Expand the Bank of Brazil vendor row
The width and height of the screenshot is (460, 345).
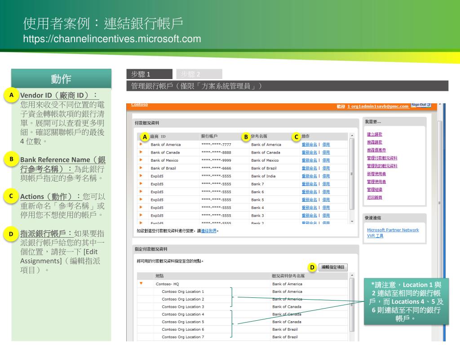tap(141, 168)
